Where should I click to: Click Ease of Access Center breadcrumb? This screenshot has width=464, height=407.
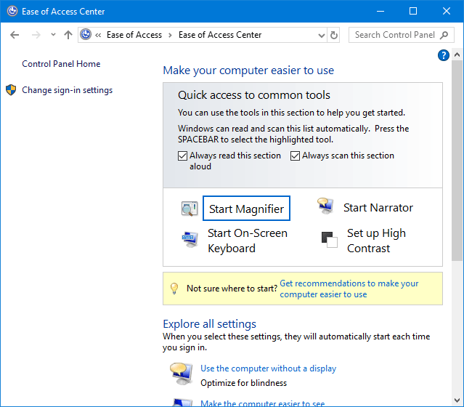[220, 35]
